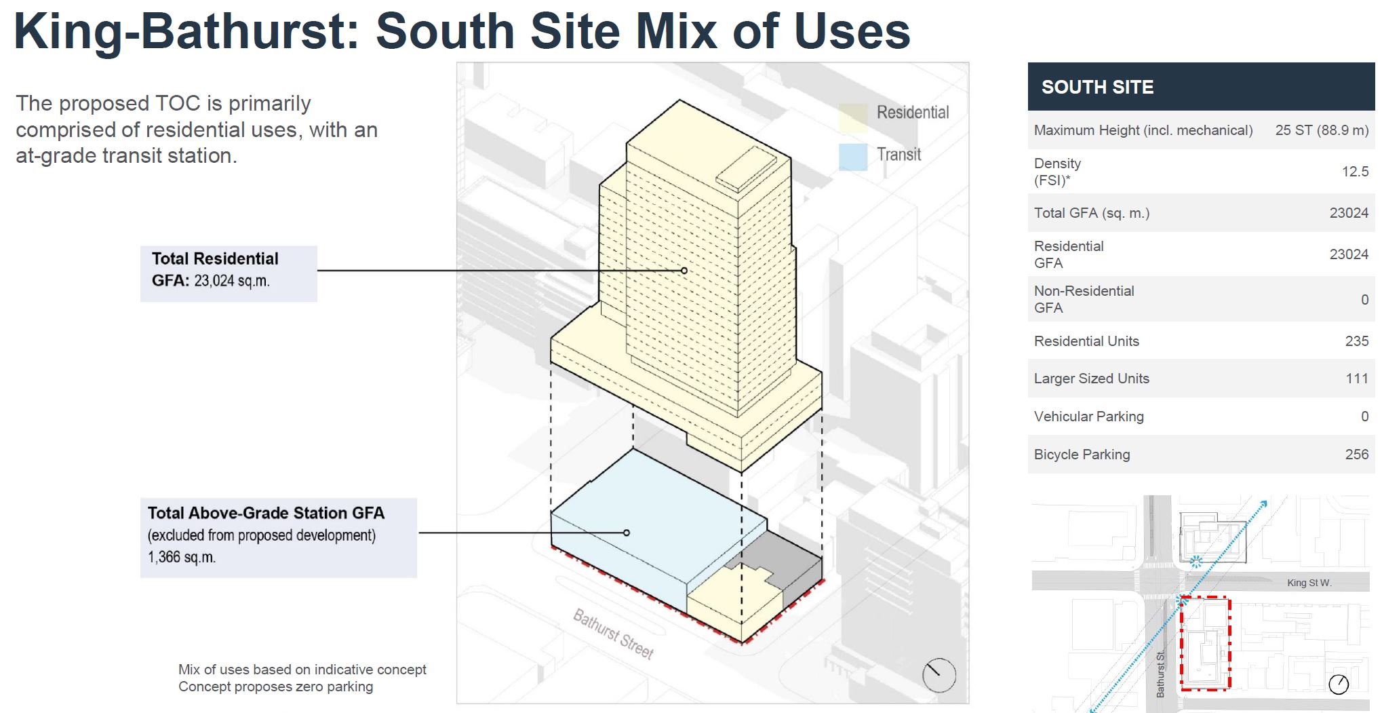
Task: Click the King St W. label on the map
Action: coord(1309,583)
